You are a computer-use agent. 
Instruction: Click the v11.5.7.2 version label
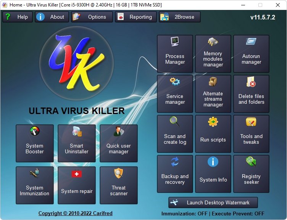pos(263,17)
